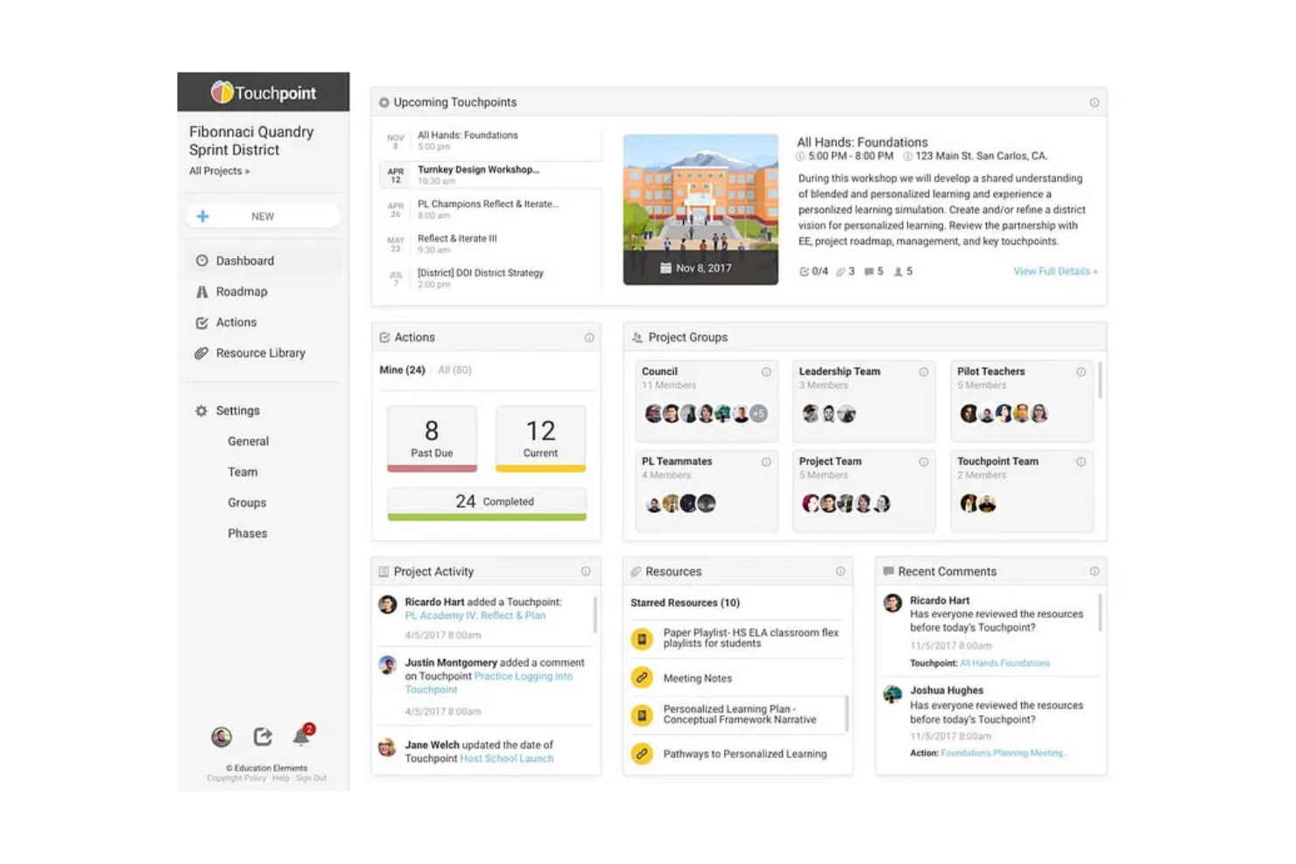
Task: Click the NEW button
Action: tap(263, 215)
